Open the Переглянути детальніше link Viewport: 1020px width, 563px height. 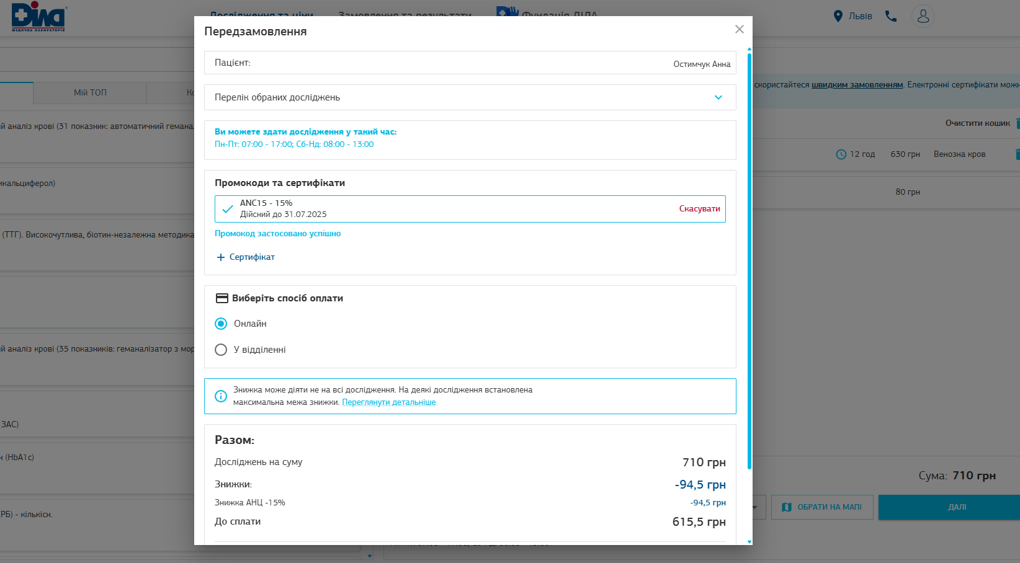pos(388,402)
